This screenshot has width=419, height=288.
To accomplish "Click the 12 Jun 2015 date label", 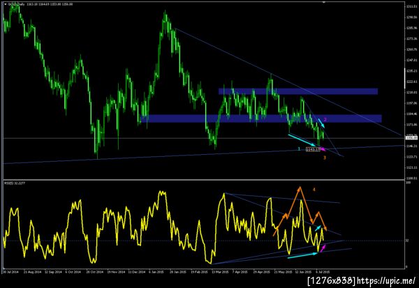I will 304,272.
